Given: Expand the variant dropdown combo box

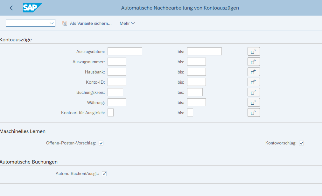Looking at the screenshot, I should 52,23.
